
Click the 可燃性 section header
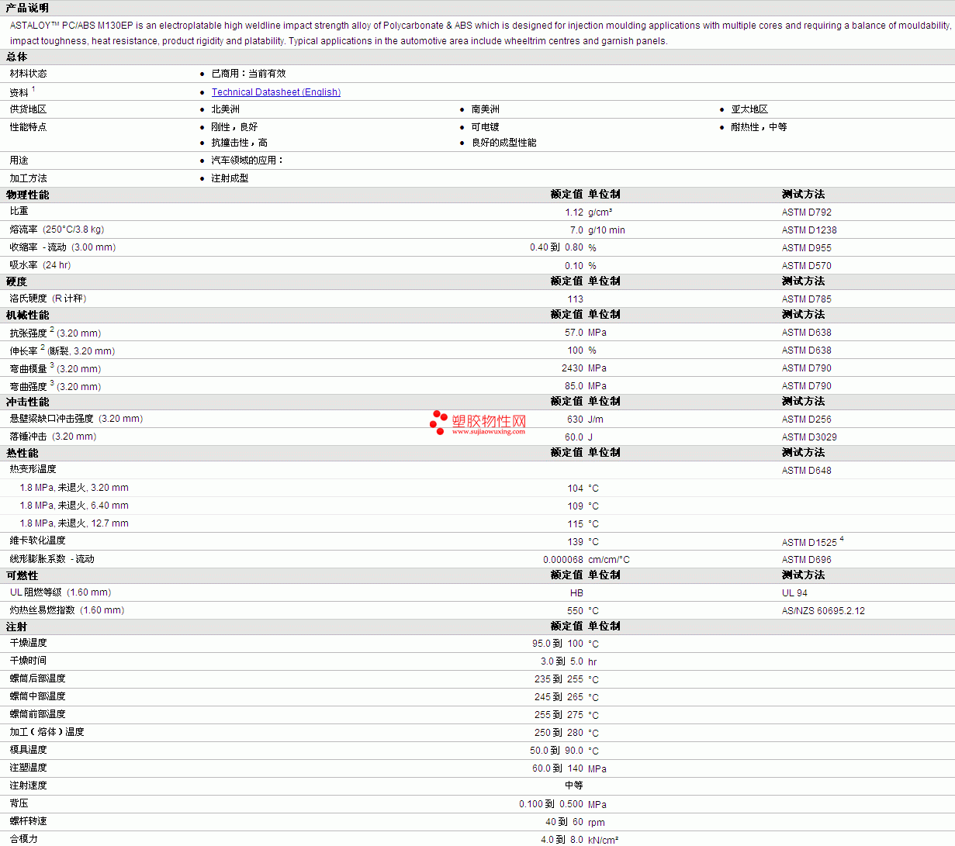[x=22, y=575]
